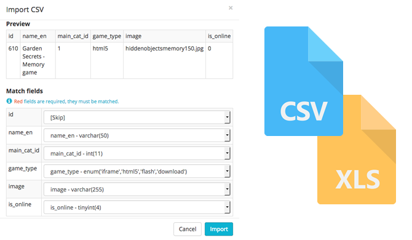
Task: Open the name_en field mapping dropdown
Action: 137,135
